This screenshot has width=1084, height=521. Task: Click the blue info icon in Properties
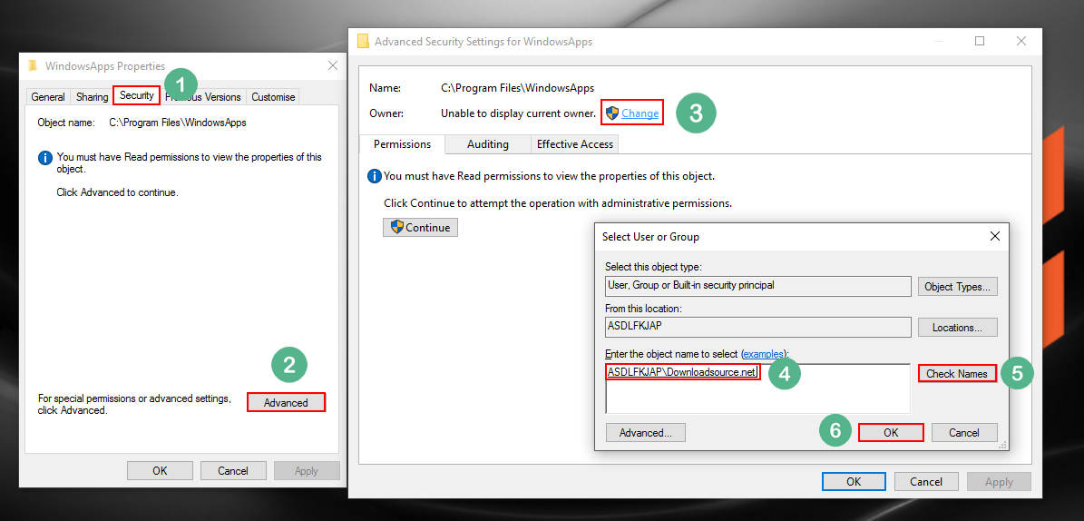click(x=45, y=159)
